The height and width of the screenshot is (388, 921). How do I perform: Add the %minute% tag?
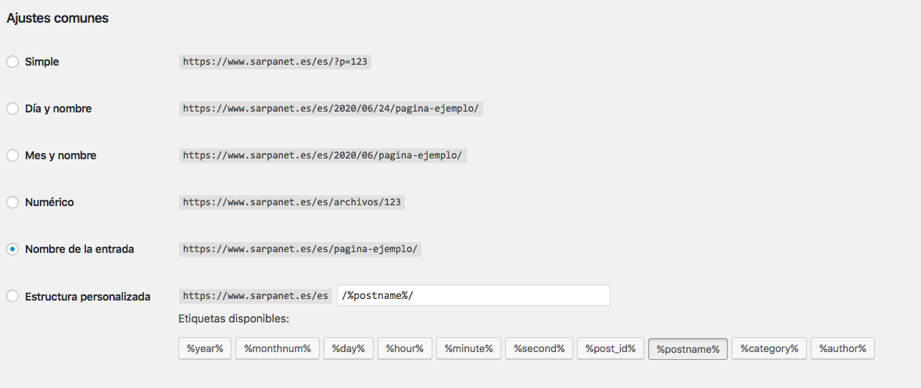[469, 349]
